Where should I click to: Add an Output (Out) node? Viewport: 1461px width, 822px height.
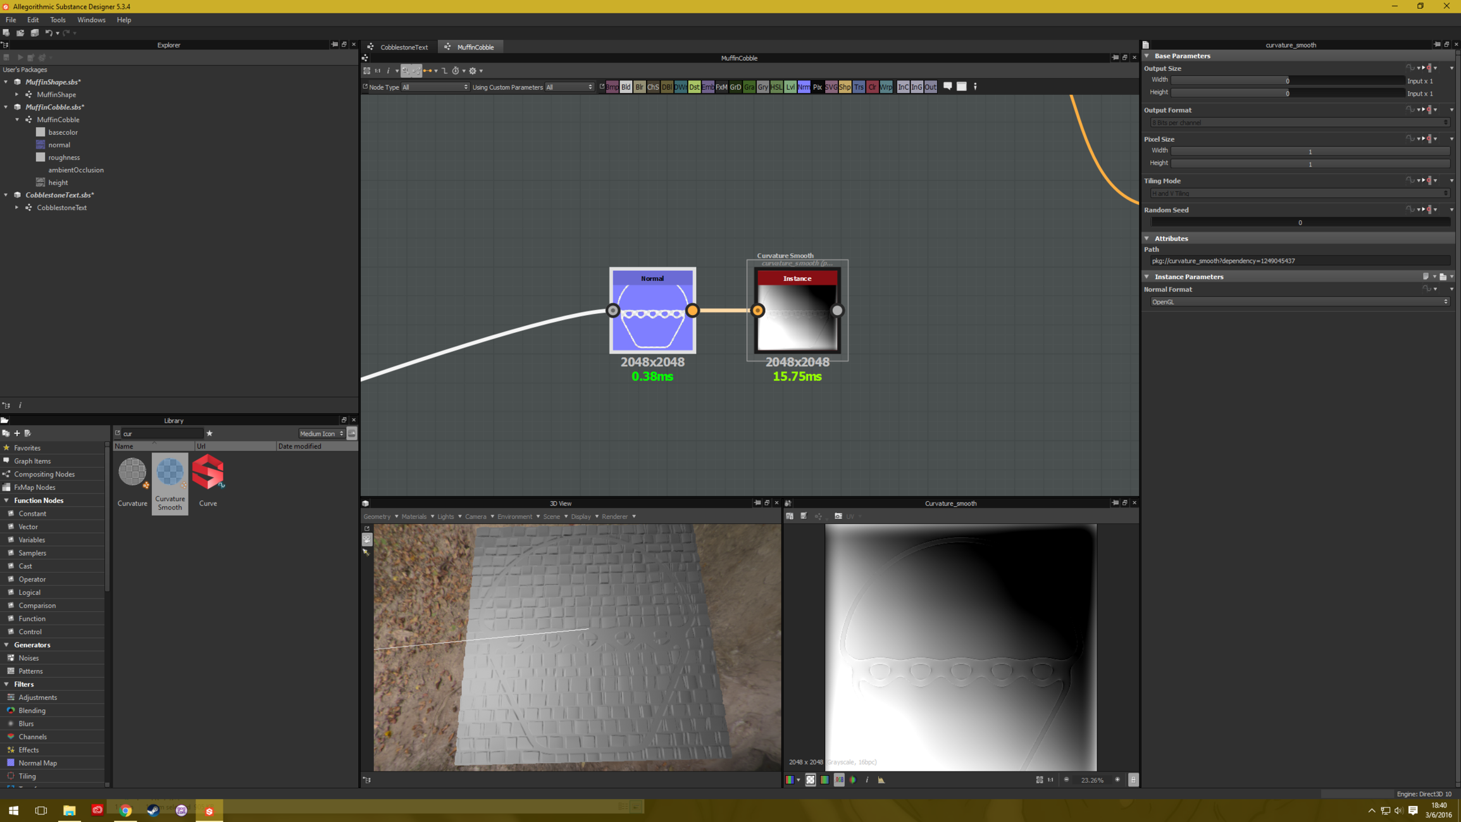point(930,87)
